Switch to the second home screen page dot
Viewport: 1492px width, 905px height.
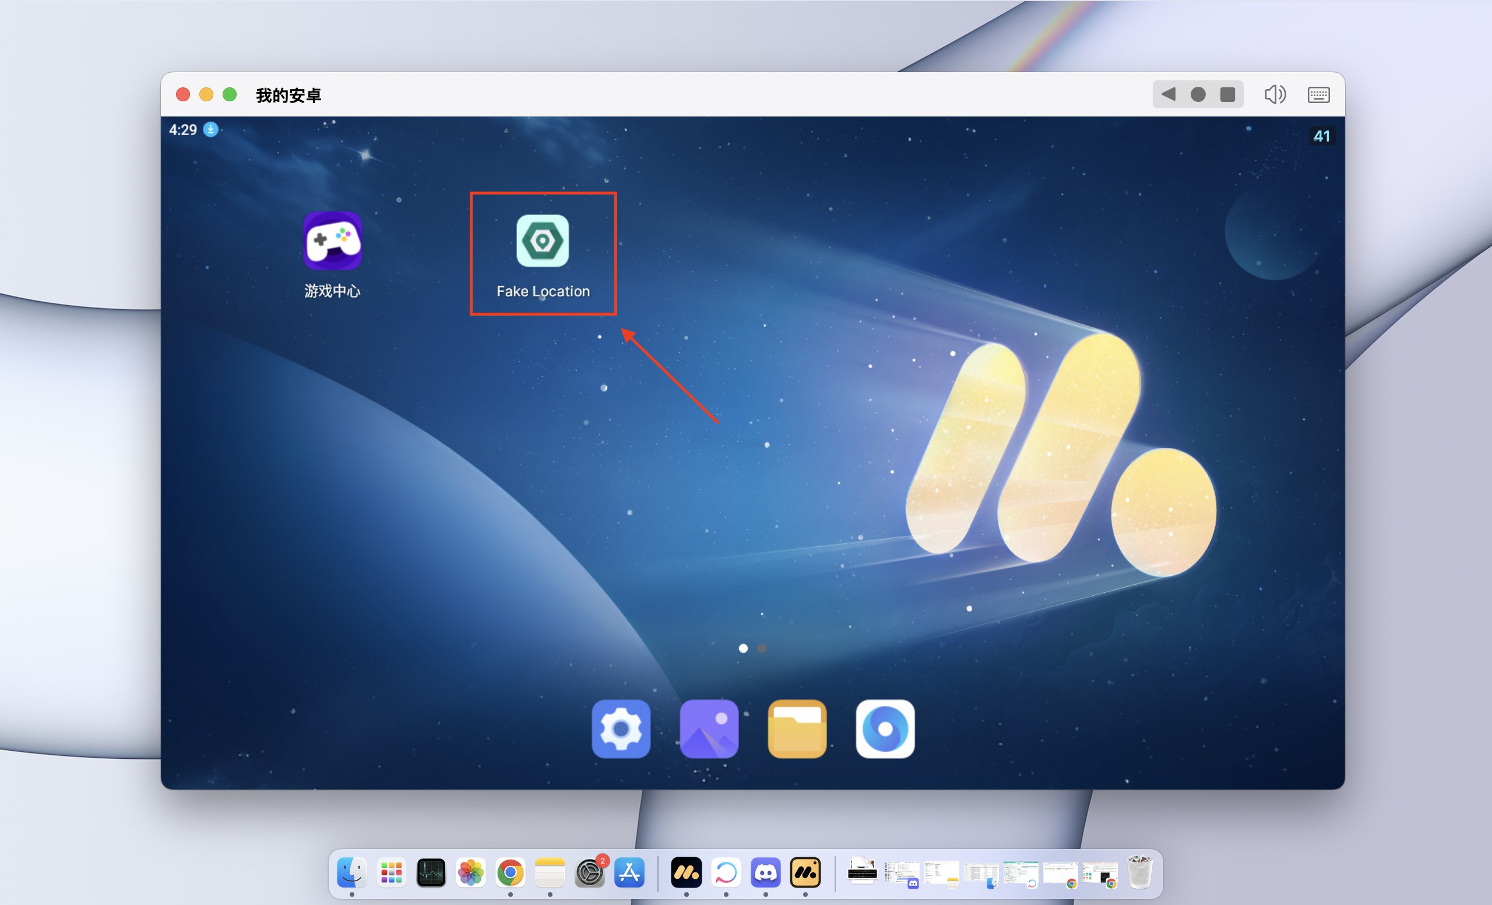point(762,648)
